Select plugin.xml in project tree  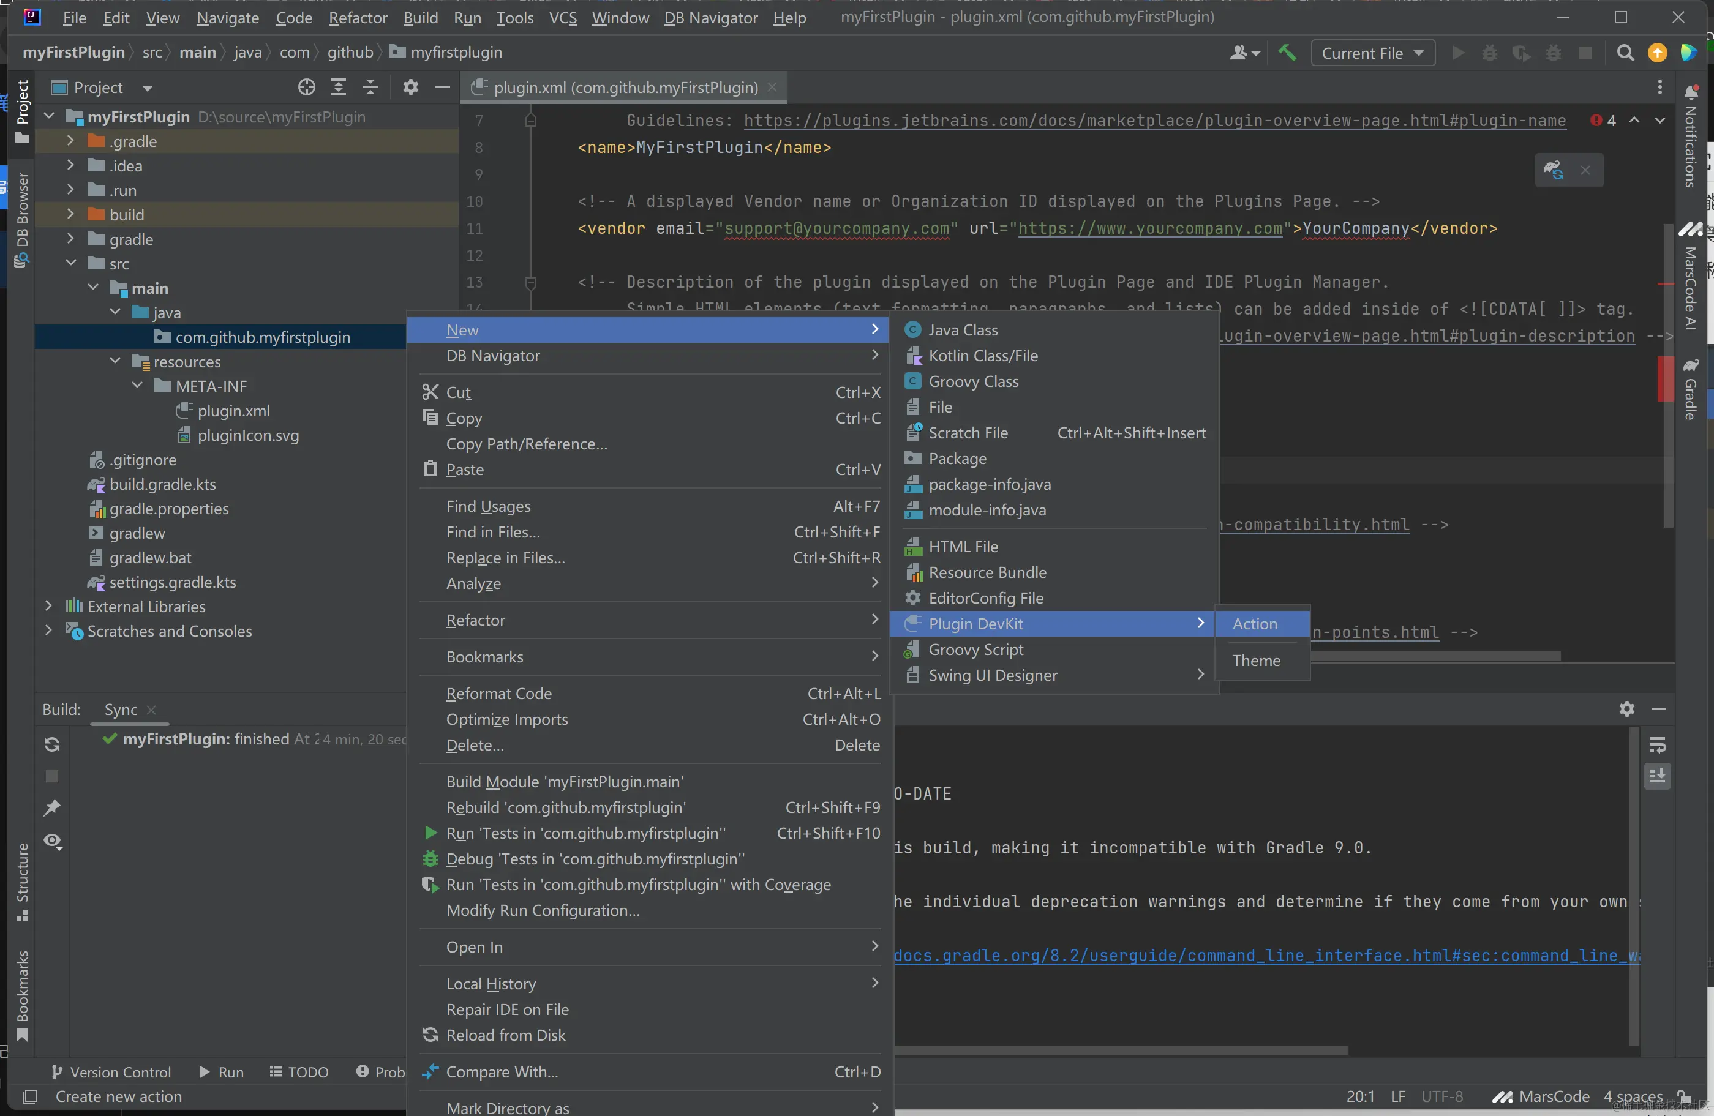233,410
